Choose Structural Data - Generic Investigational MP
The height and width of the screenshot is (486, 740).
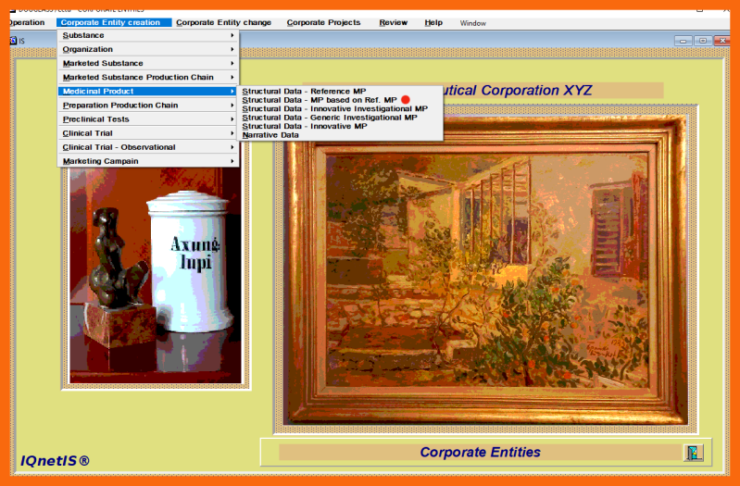341,118
